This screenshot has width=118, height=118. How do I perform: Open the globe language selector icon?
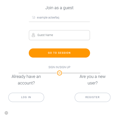(6, 113)
